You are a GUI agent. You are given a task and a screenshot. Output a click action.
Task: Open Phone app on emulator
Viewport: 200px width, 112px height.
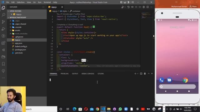162,80
